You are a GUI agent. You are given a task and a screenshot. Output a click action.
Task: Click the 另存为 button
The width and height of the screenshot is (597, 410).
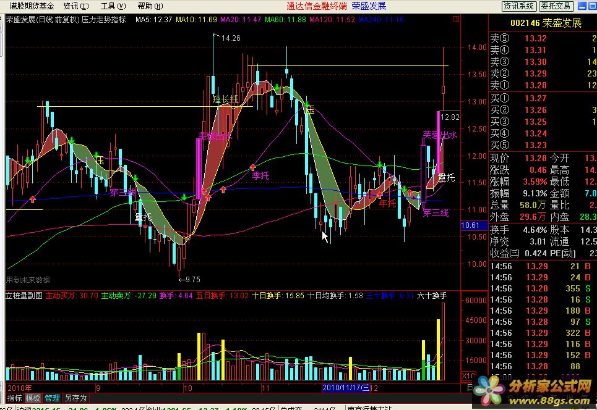(75, 398)
